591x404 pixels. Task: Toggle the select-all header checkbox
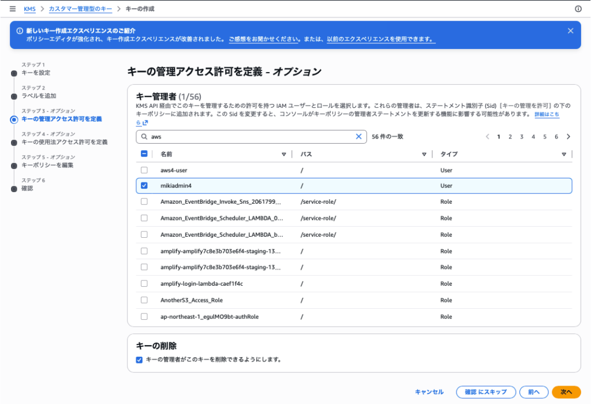click(x=144, y=154)
